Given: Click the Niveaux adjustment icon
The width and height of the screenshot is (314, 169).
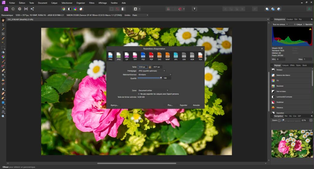Looking at the screenshot, I should [x=273, y=70].
